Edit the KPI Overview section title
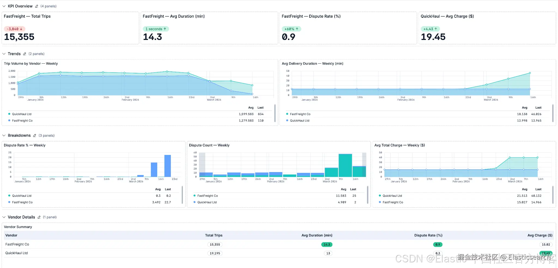 (37, 6)
